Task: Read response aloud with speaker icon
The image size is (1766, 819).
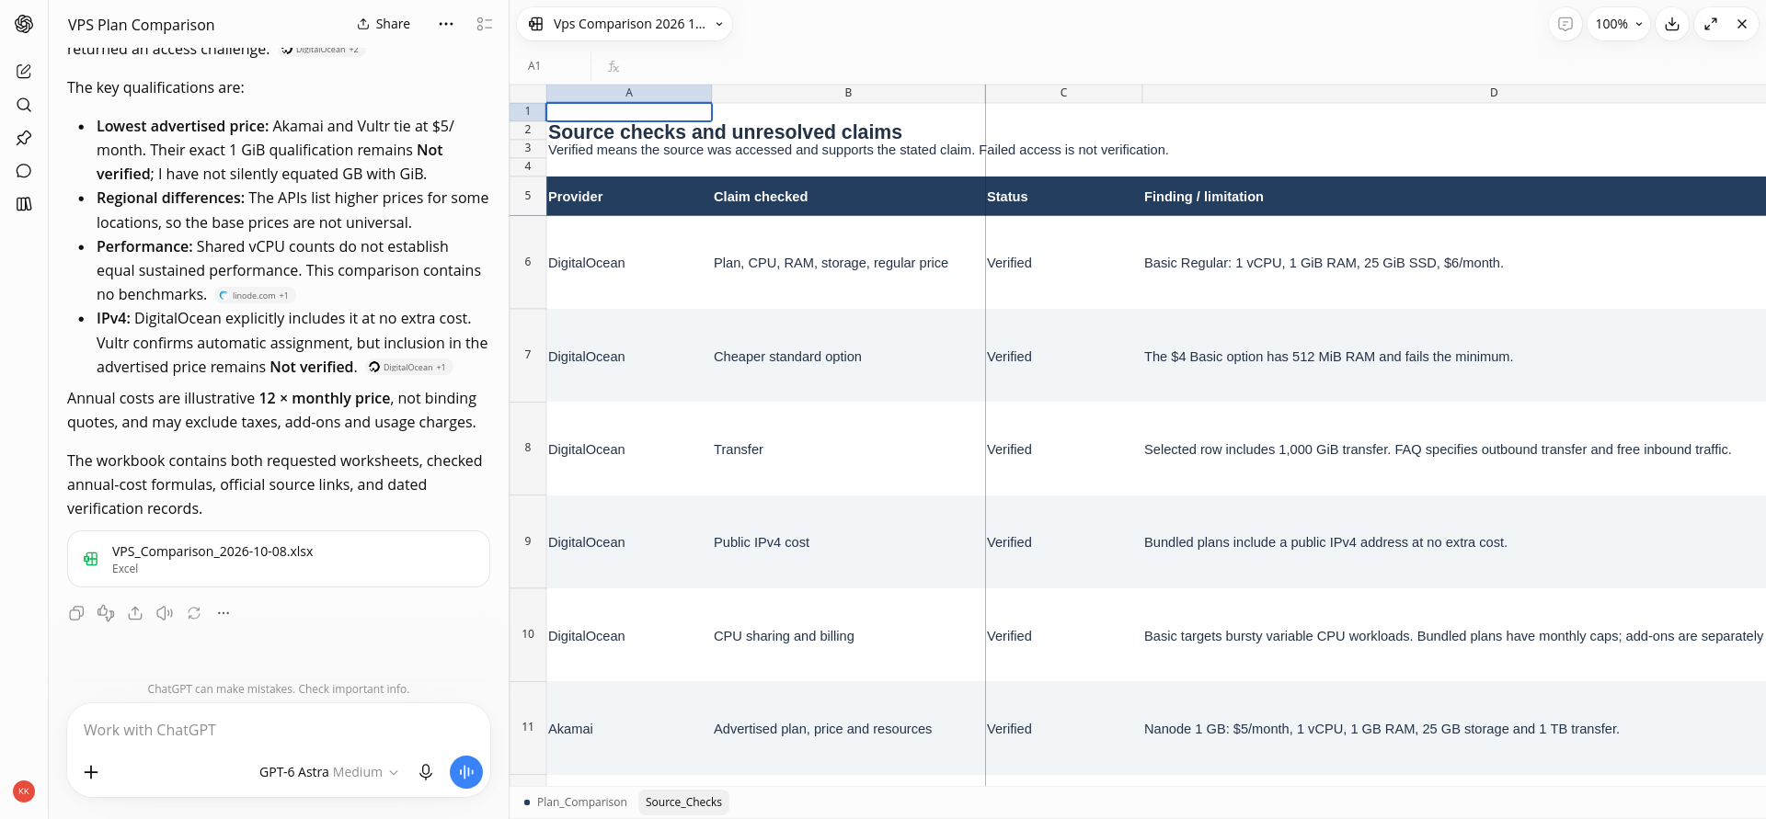Action: click(x=165, y=613)
